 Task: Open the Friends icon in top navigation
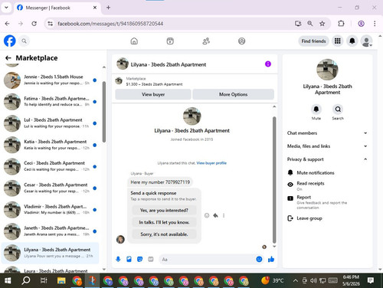coord(206,41)
